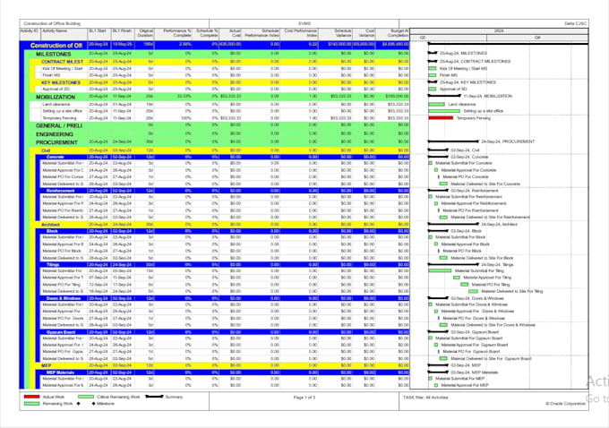This screenshot has width=609, height=428.
Task: Click the Critical Remaining Work legend swatch
Action: coord(86,397)
